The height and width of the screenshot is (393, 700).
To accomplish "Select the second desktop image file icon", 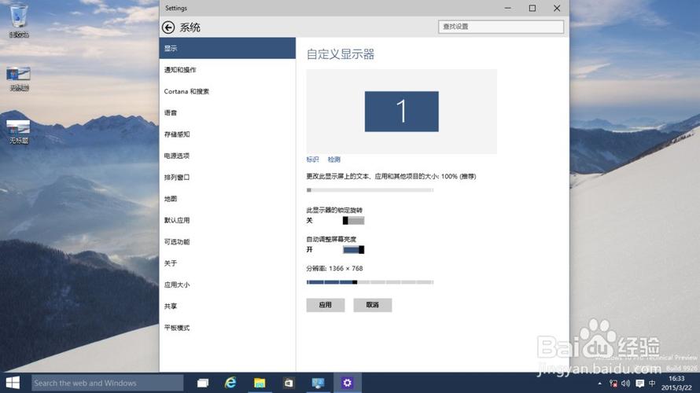I will click(19, 79).
